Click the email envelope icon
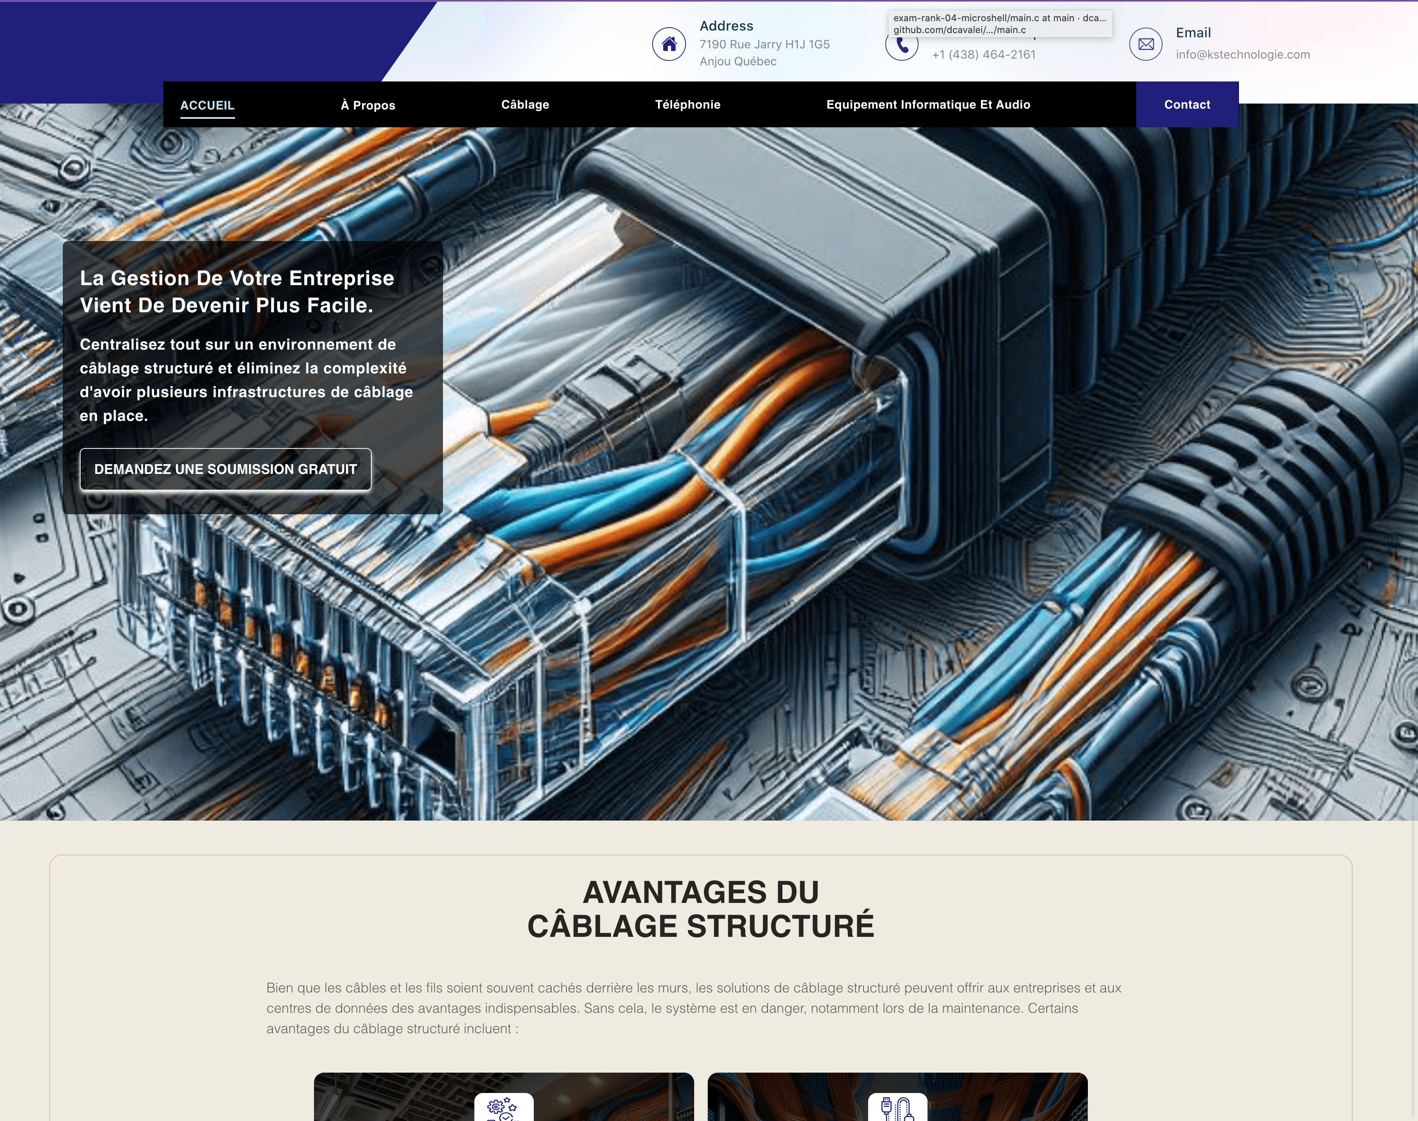 (x=1146, y=44)
